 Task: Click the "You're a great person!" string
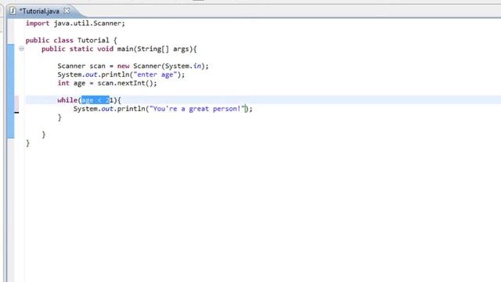(197, 109)
